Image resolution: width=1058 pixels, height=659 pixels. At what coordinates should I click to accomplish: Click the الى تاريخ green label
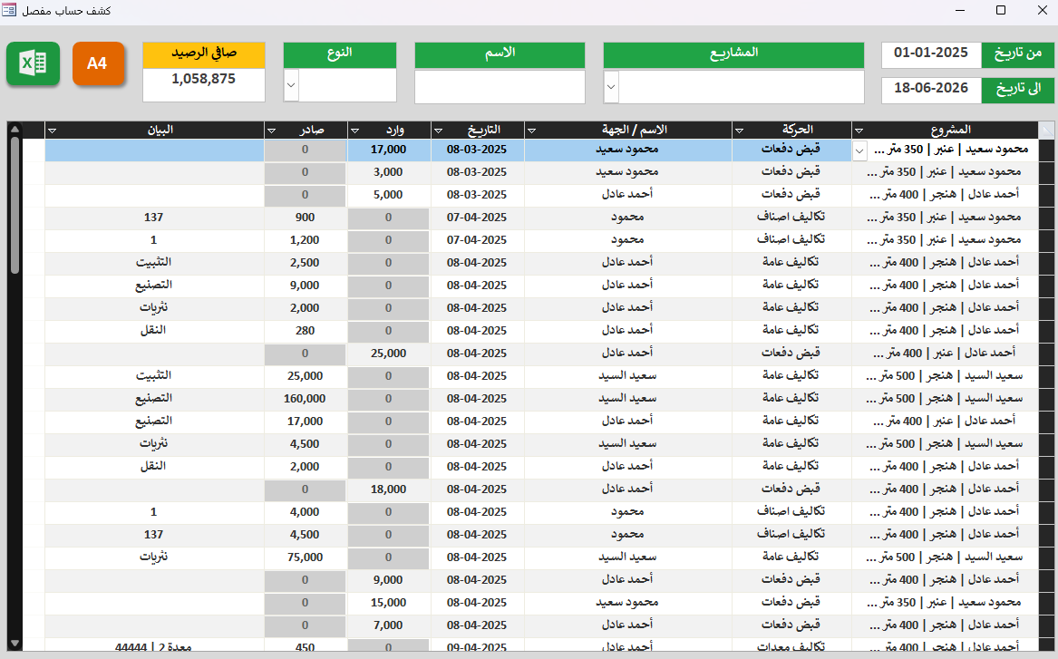pos(1017,91)
